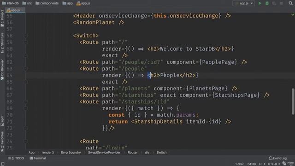Image resolution: width=295 pixels, height=166 pixels.
Task: Click the editor vertical scrollbar thumb
Action: 293,101
